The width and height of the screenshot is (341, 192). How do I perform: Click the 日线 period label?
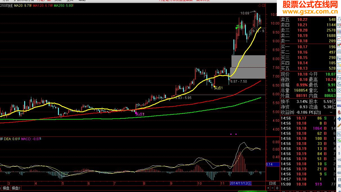272,183
